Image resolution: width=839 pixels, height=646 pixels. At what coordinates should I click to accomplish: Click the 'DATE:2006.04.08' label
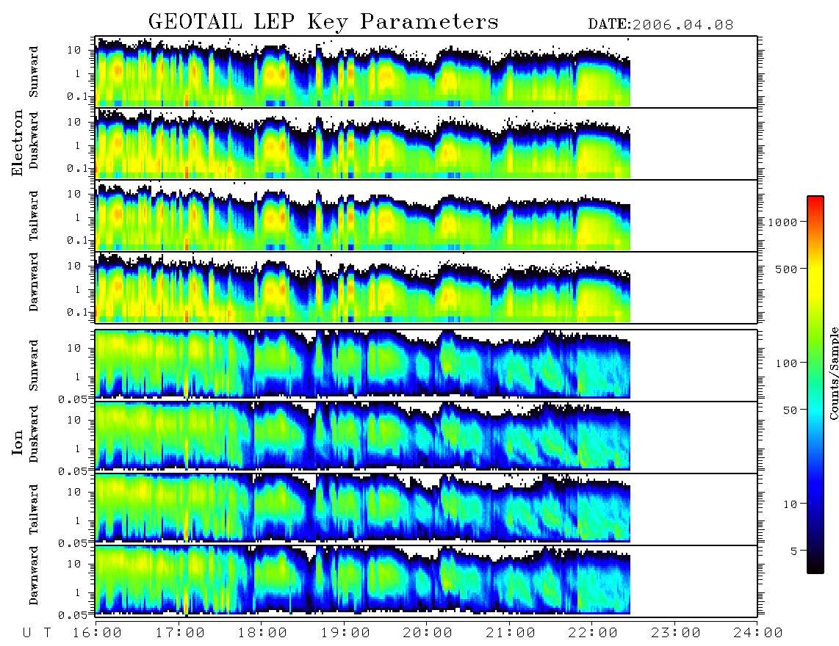[660, 24]
